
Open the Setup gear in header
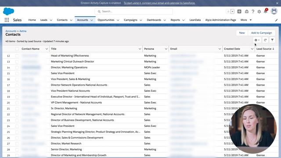click(259, 12)
